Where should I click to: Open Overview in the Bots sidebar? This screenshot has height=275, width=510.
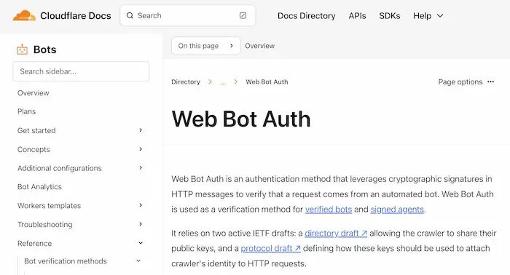[34, 93]
